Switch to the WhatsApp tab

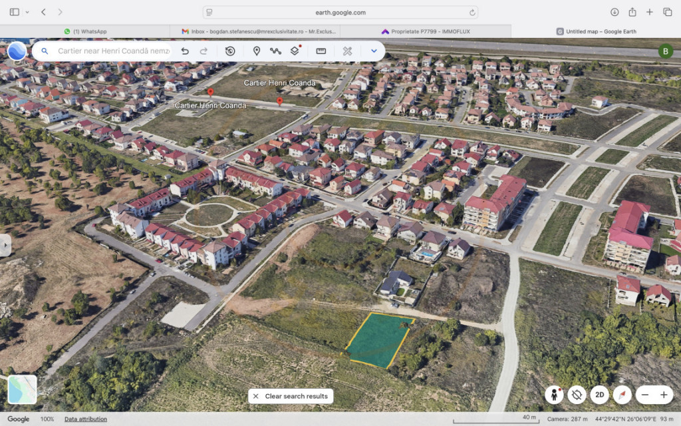(85, 31)
